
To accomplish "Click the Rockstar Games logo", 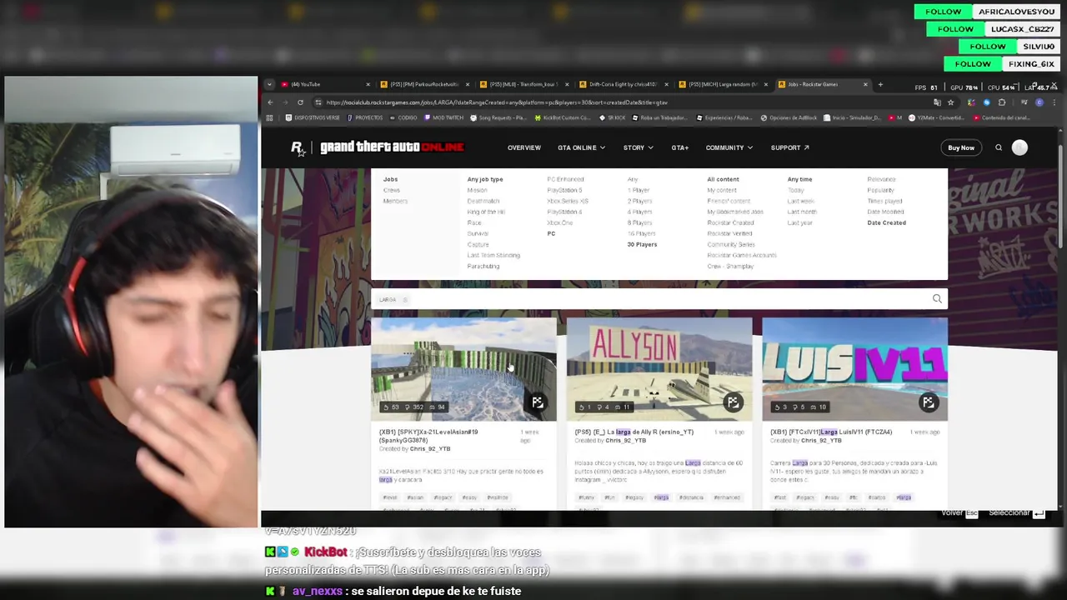I will (x=298, y=147).
